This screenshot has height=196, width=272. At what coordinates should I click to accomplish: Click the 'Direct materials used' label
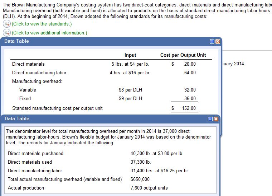click(30, 162)
